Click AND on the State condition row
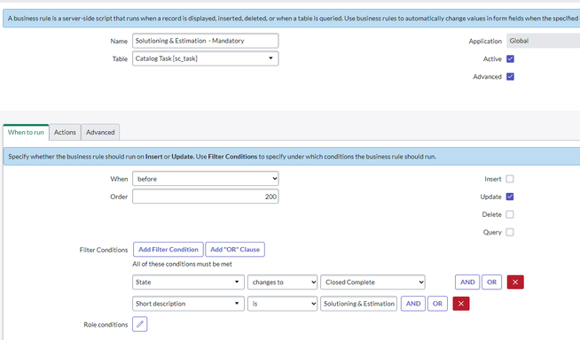 point(467,282)
